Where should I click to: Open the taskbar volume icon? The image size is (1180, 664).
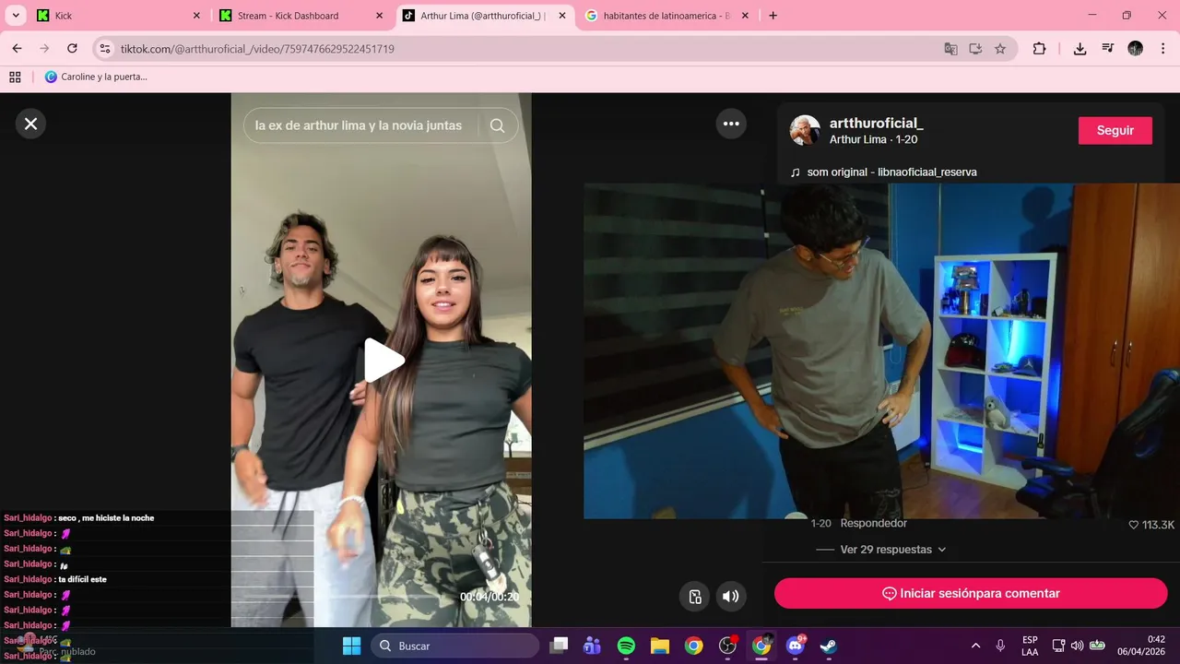[x=1077, y=646]
